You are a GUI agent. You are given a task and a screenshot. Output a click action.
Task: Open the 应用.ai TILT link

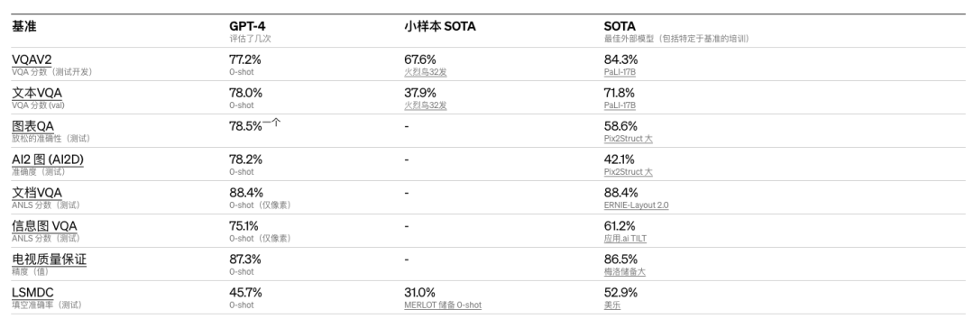coord(625,239)
